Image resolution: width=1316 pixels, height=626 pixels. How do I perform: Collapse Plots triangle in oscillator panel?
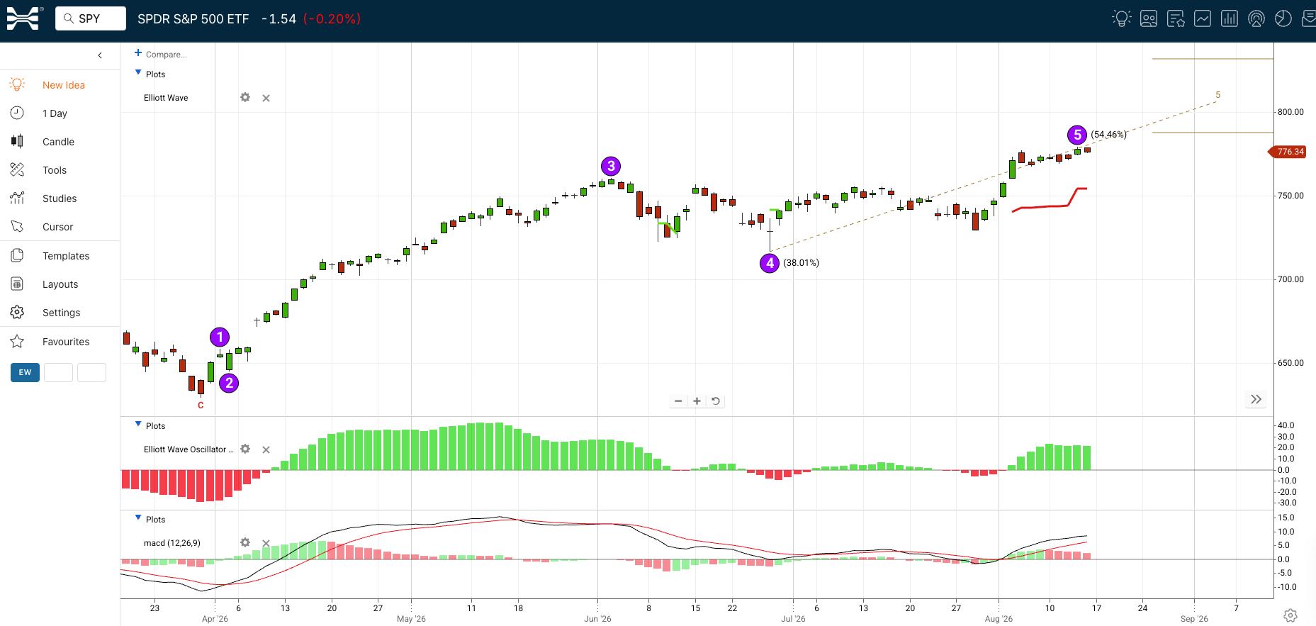[138, 424]
